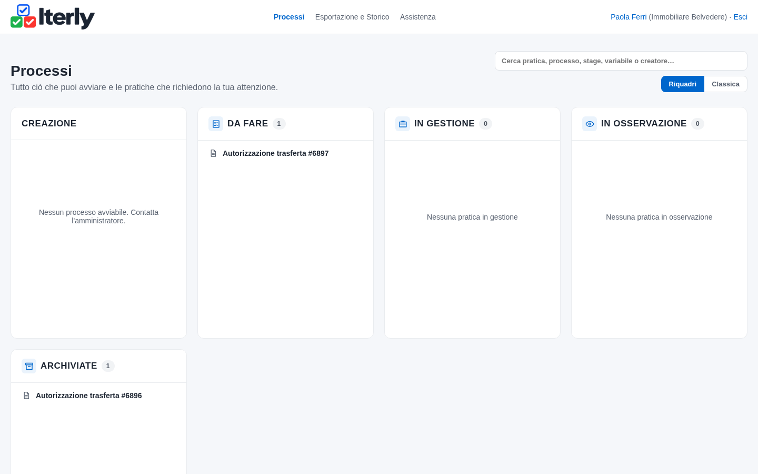This screenshot has width=758, height=474.
Task: Click the Da Fare checklist icon
Action: (x=216, y=124)
